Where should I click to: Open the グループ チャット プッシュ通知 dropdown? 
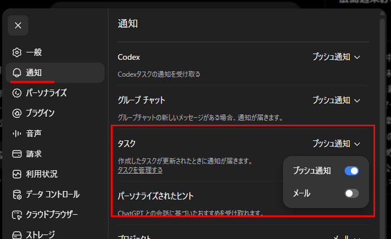[336, 100]
